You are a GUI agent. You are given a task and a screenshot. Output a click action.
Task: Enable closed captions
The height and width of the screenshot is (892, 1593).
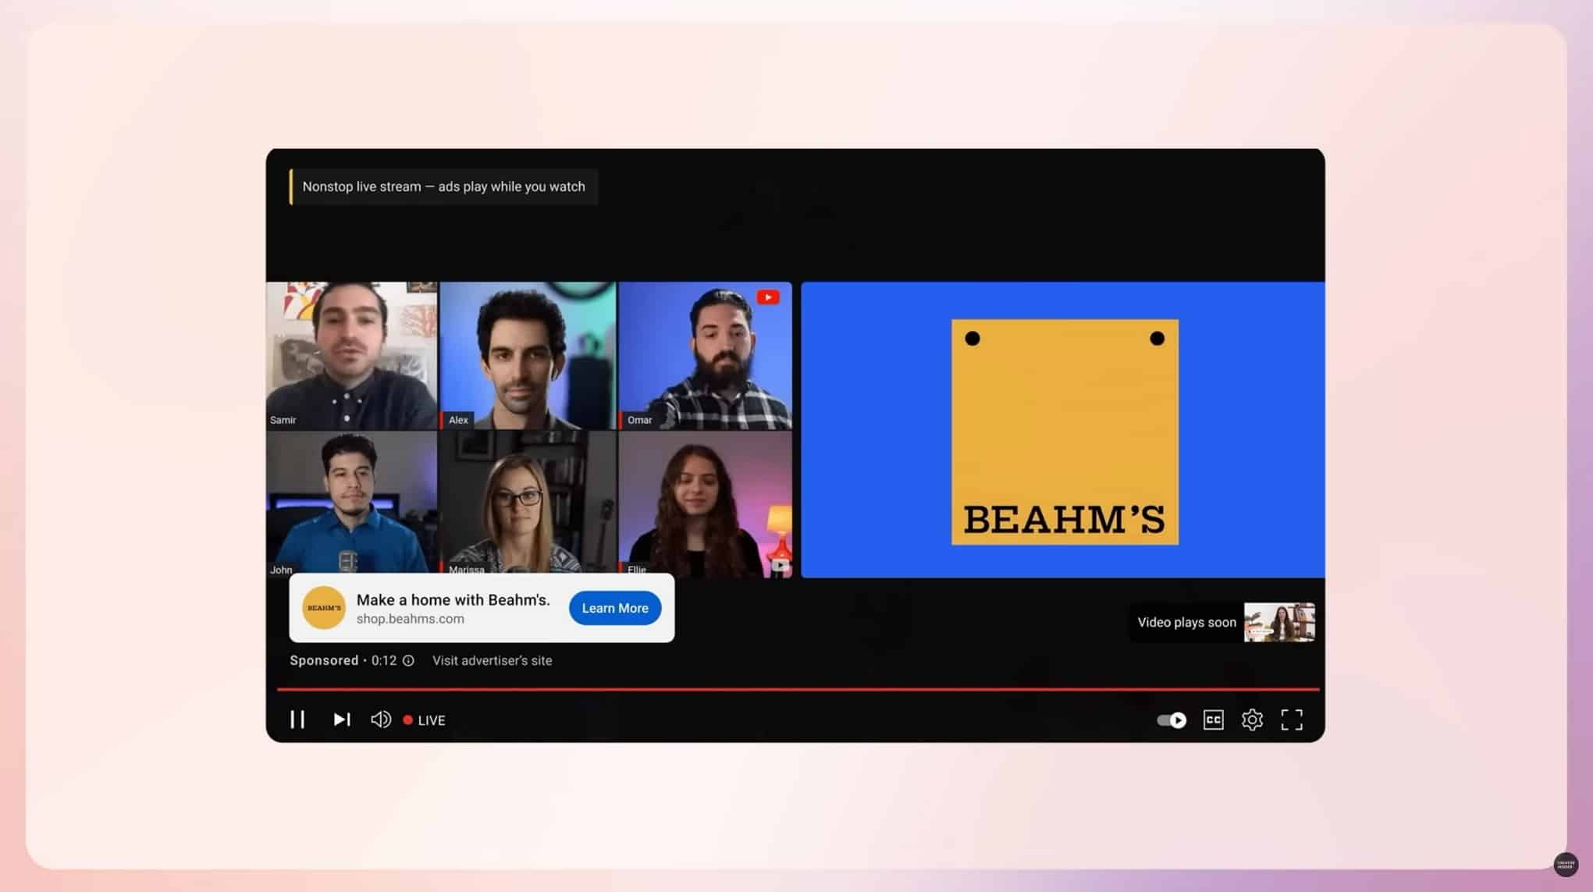pos(1214,720)
